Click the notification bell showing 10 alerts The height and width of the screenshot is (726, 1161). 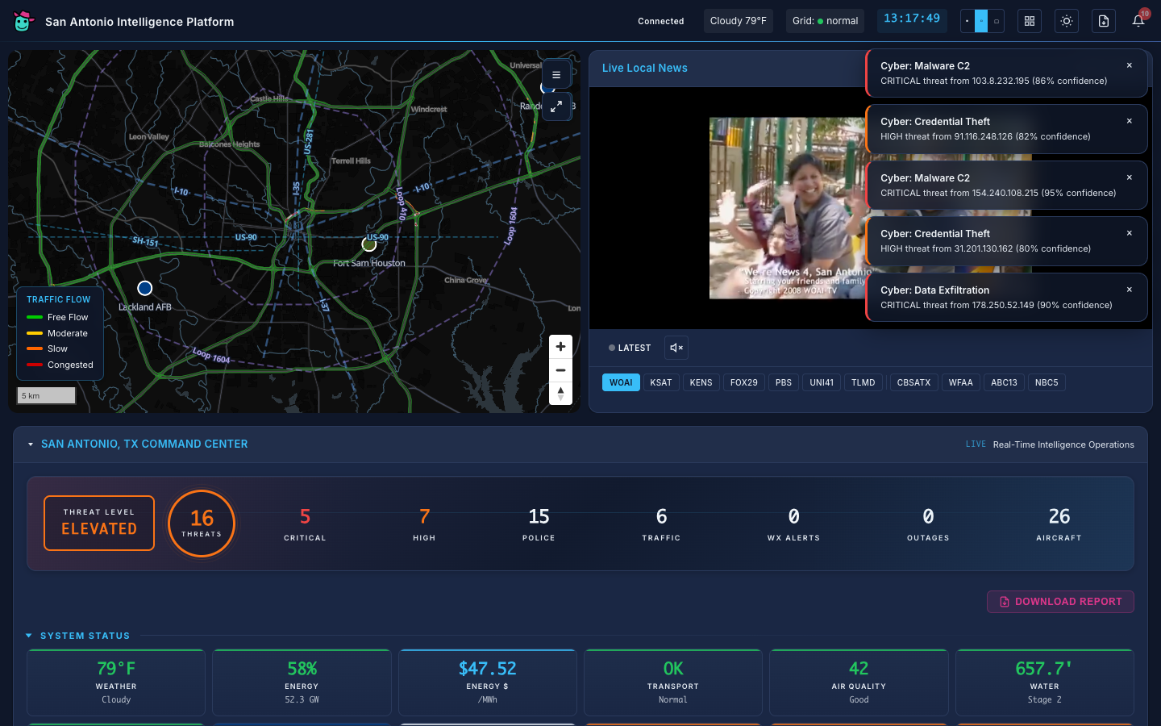click(x=1138, y=20)
